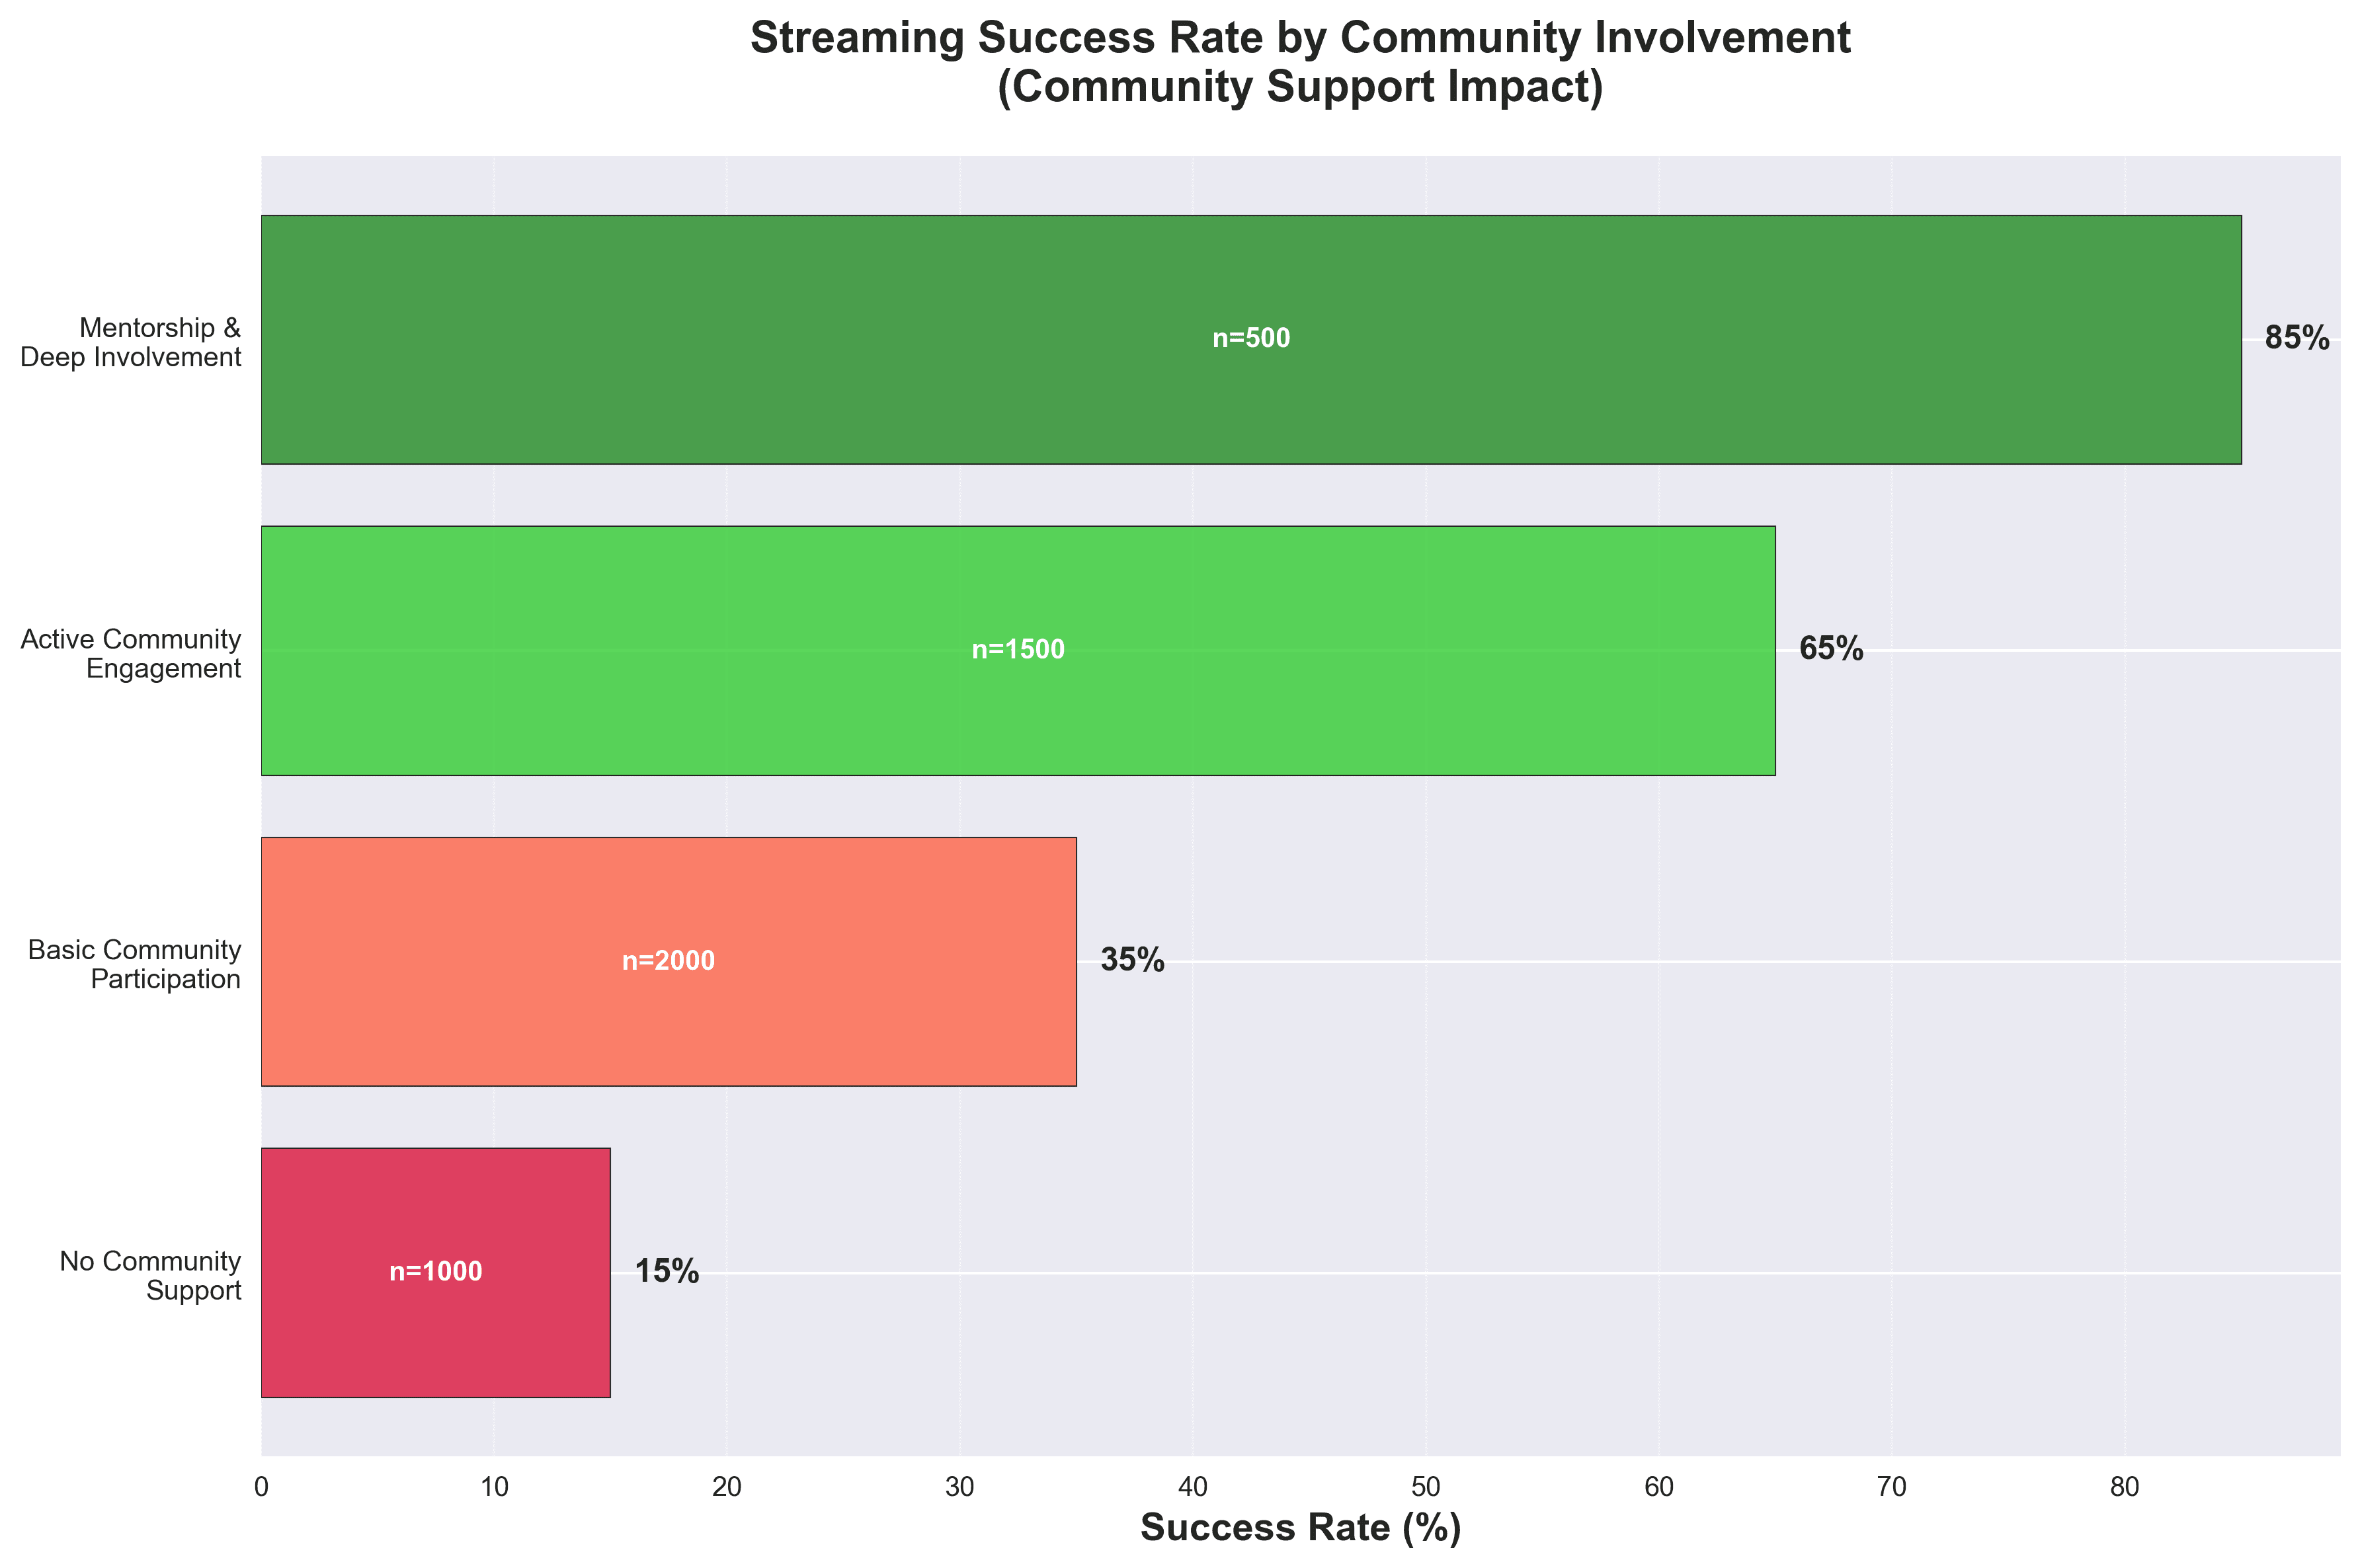
Task: Click the 'Success Rate (%)' x-axis title
Action: point(1300,1527)
